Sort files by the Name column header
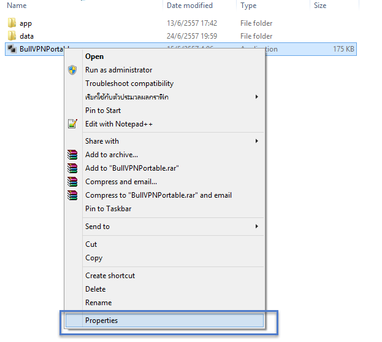This screenshot has height=342, width=382. coord(17,6)
